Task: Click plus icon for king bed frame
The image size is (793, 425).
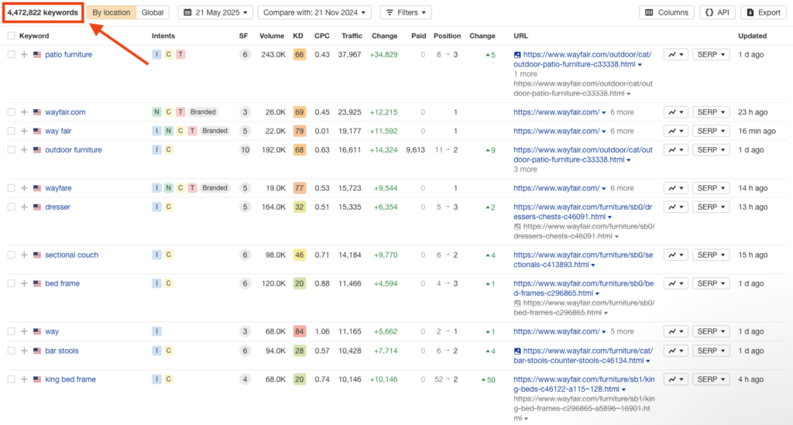Action: click(x=24, y=379)
